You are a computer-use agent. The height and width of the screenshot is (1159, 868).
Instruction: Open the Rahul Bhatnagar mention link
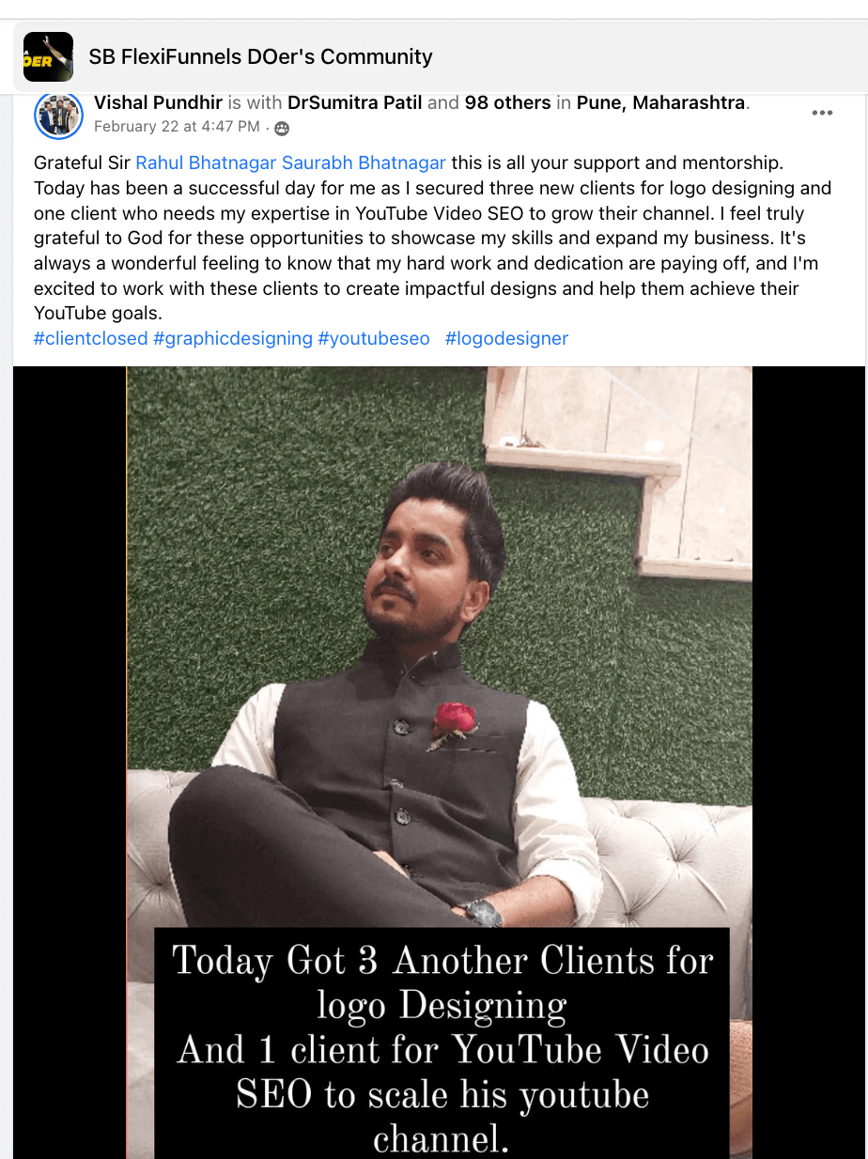point(207,162)
